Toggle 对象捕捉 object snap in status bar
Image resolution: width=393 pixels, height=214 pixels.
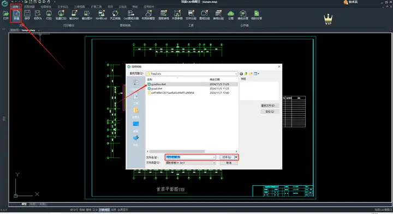point(104,210)
